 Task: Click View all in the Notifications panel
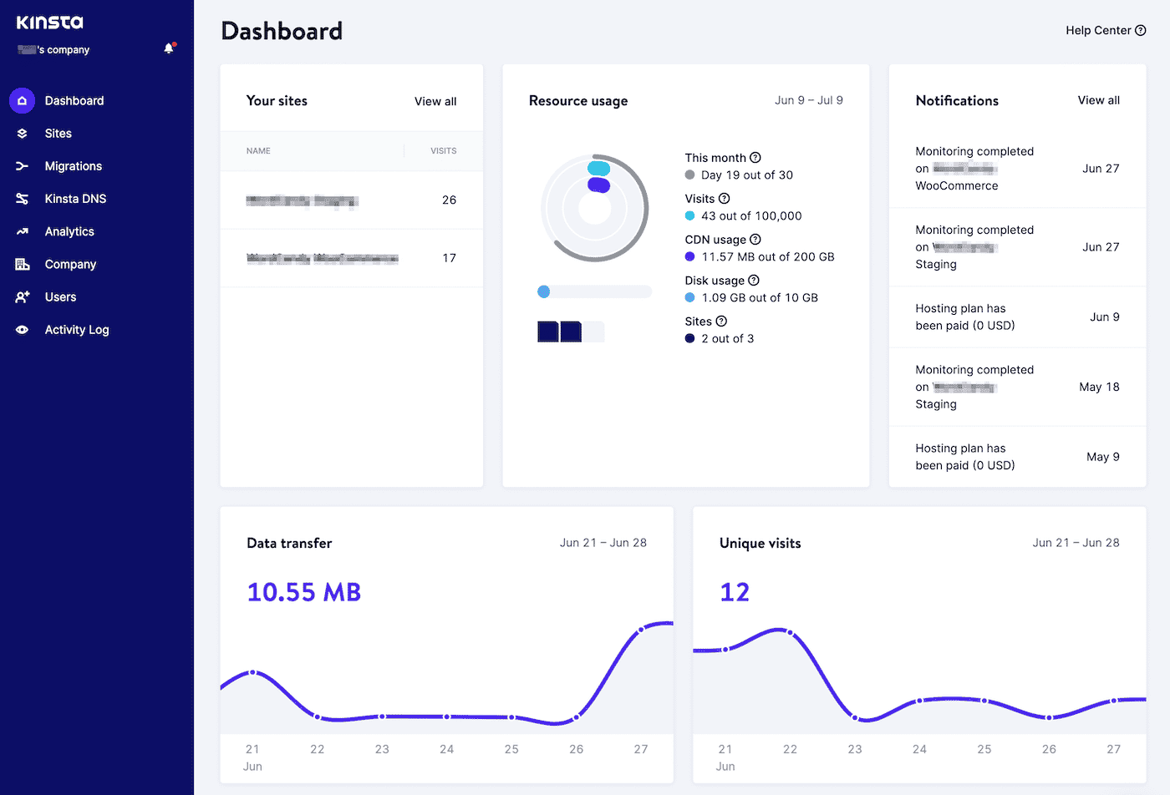coord(1098,99)
